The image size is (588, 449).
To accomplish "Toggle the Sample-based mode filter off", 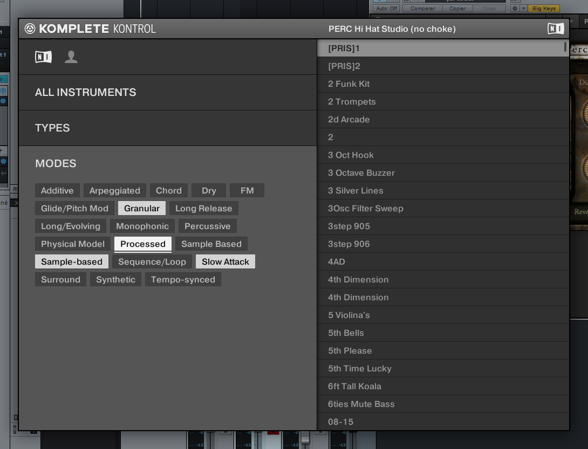I will click(71, 261).
